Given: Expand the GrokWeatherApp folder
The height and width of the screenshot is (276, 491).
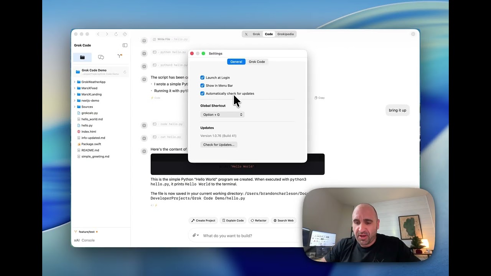Looking at the screenshot, I should click(74, 82).
